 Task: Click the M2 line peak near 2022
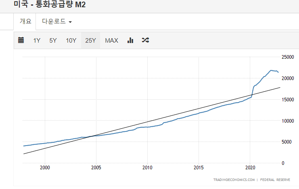click(x=271, y=70)
